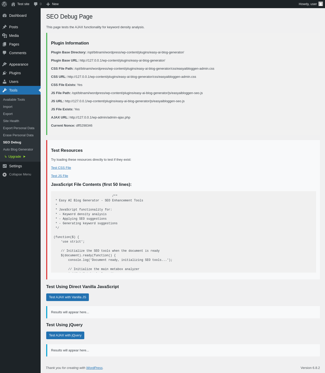Open Appearance menu
This screenshot has height=373, width=325.
point(20,64)
